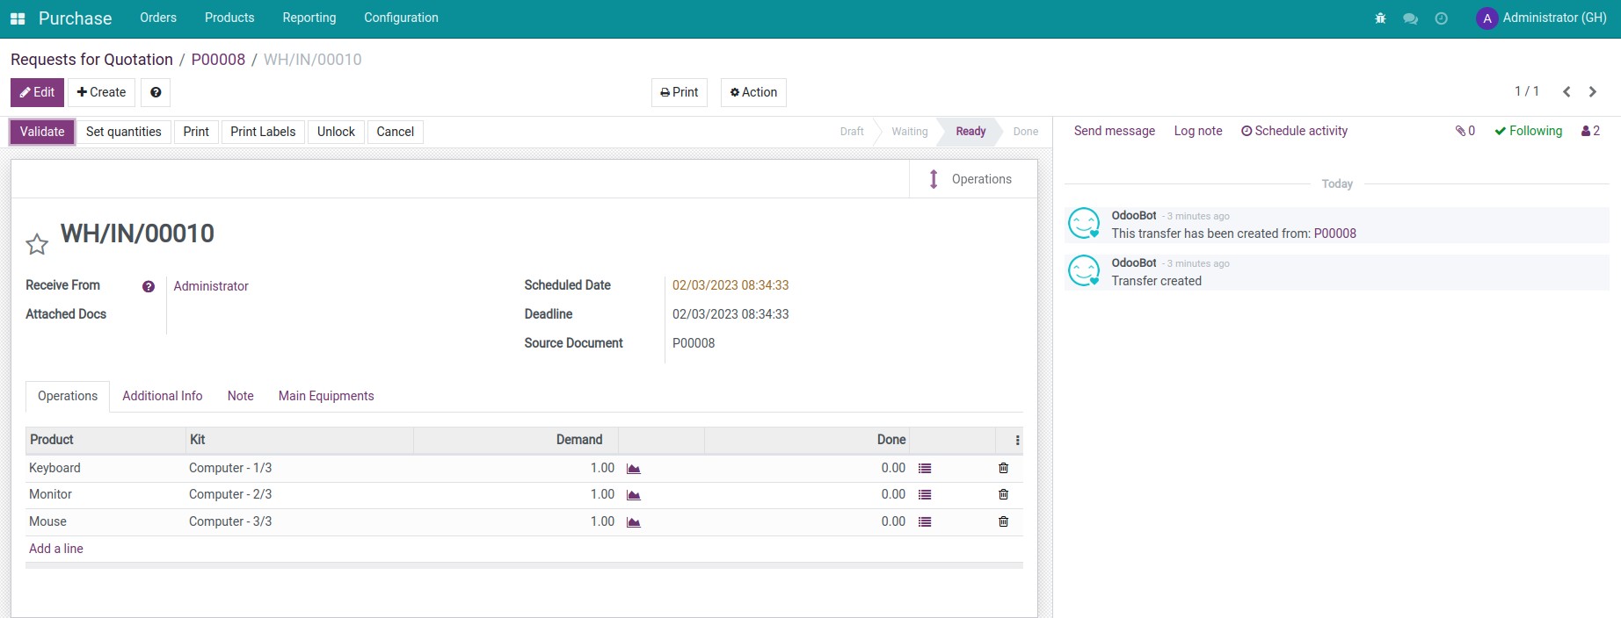Open Administrator user menu

click(x=1542, y=18)
